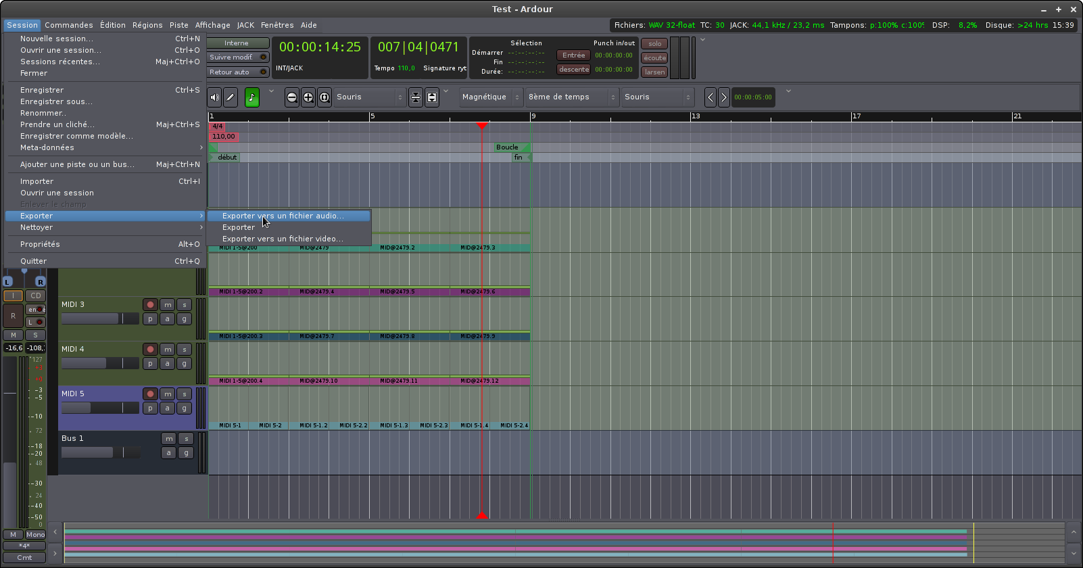Click the expand tracks icon
This screenshot has height=568, width=1083.
coord(432,97)
